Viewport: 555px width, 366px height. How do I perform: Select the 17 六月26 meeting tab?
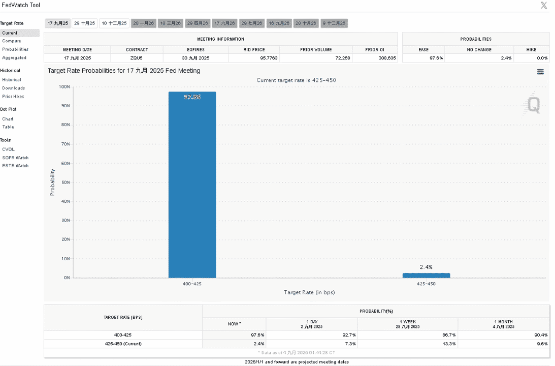(224, 23)
